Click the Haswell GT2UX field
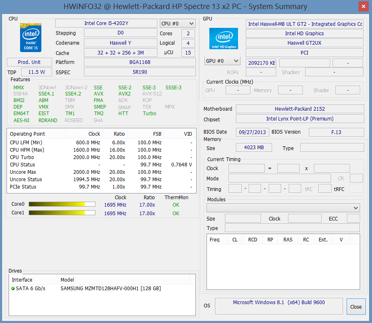 305,43
